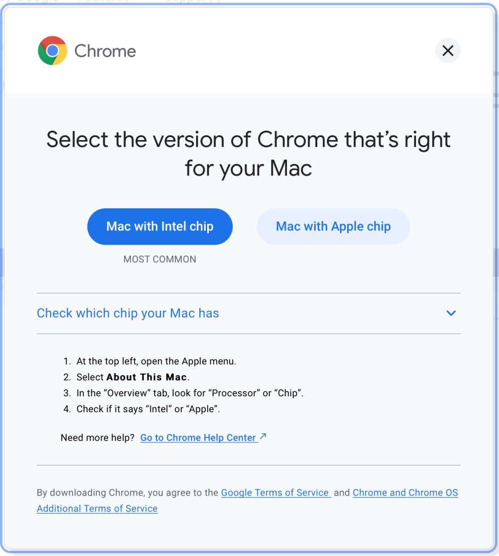Viewport: 499px width, 556px height.
Task: Toggle selection back to the Intel chip version
Action: 159,226
